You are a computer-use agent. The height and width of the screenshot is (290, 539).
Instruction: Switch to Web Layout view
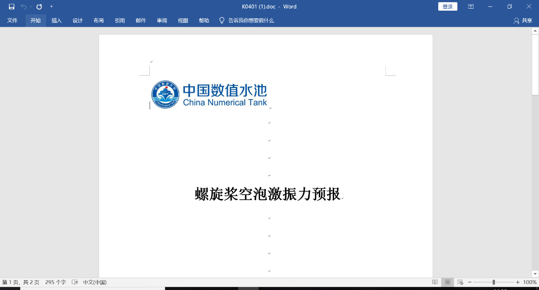click(x=460, y=282)
